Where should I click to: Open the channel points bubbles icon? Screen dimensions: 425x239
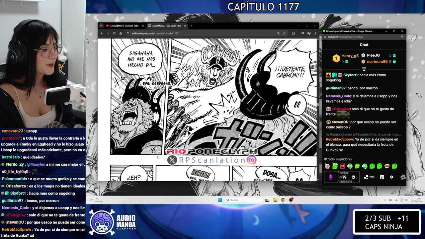(366, 177)
